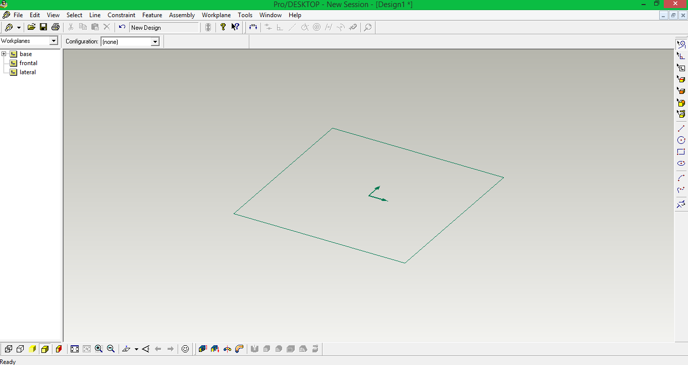Open the Tools menu
The image size is (688, 365).
click(x=245, y=15)
